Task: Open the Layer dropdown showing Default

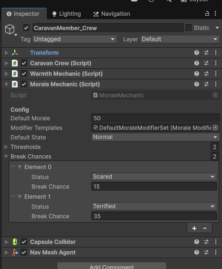Action: pos(180,39)
